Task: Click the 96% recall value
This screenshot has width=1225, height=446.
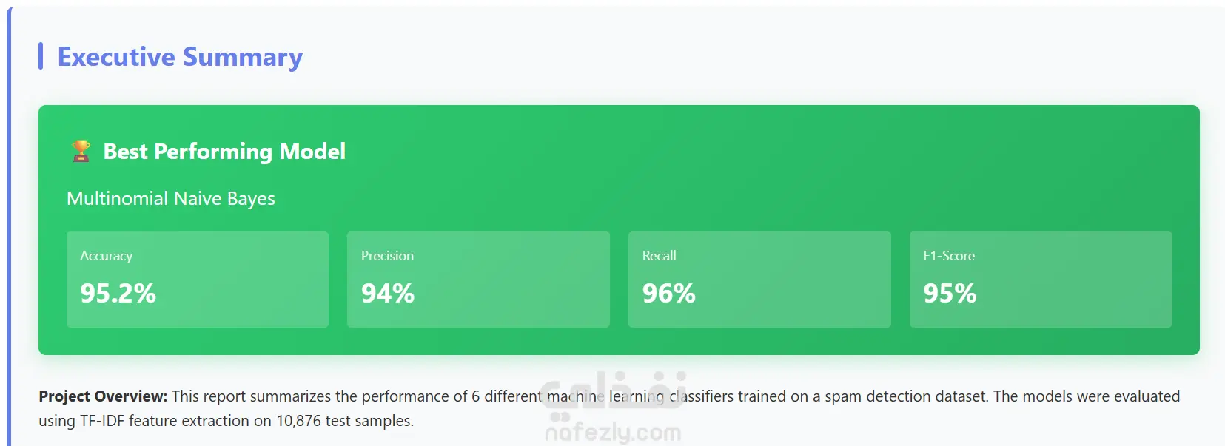Action: click(669, 294)
